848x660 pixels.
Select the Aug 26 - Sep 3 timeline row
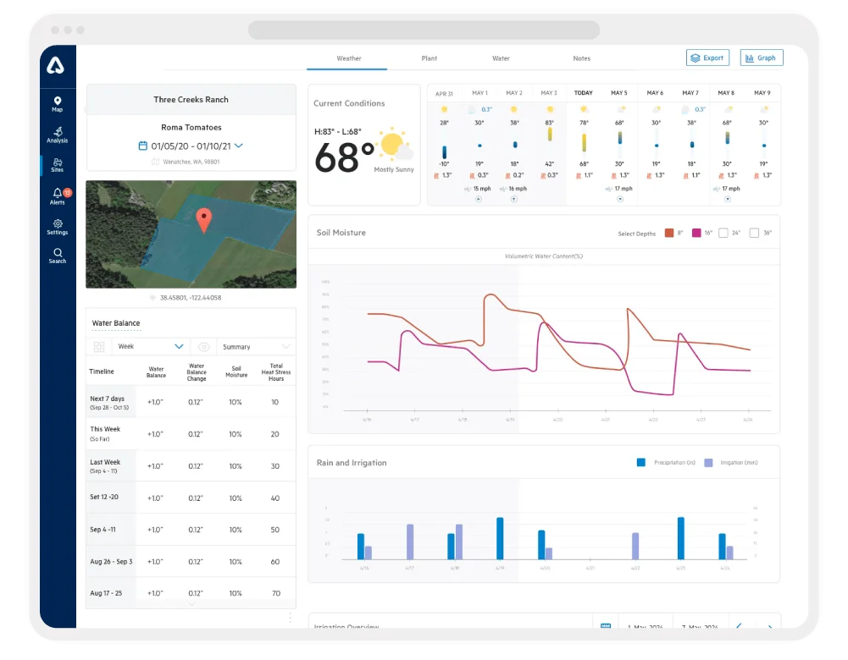tap(191, 562)
